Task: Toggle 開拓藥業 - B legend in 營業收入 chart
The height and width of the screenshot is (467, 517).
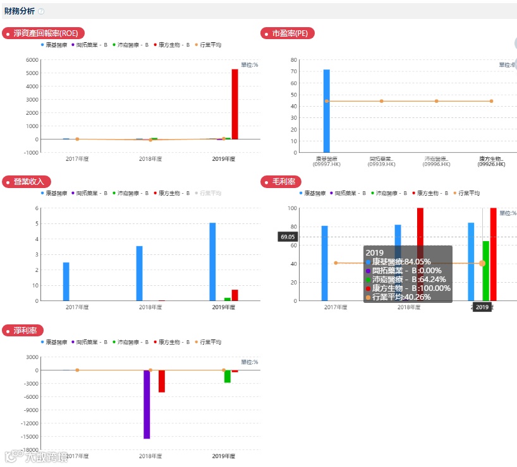Action: (89, 193)
